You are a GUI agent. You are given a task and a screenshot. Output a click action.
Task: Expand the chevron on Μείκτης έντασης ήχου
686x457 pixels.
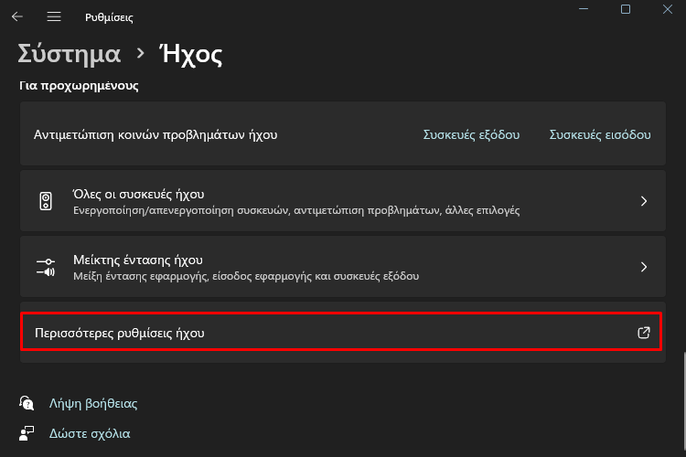[x=644, y=267]
